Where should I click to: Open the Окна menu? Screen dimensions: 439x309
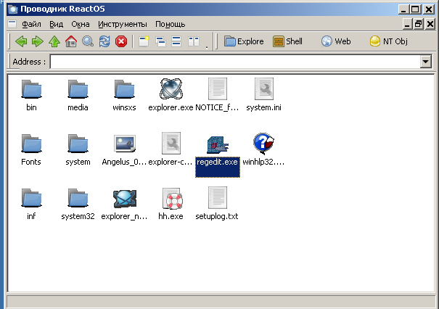point(81,25)
